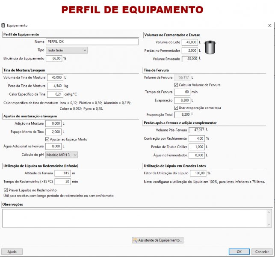Click 'Cobre = 0,092; Pyrex = 0,20' text
Screen dimensions: 275x257
[81, 109]
